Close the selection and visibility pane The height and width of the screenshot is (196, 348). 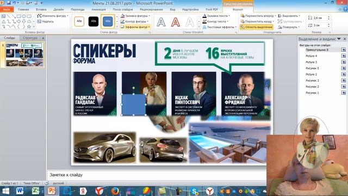pos(345,39)
